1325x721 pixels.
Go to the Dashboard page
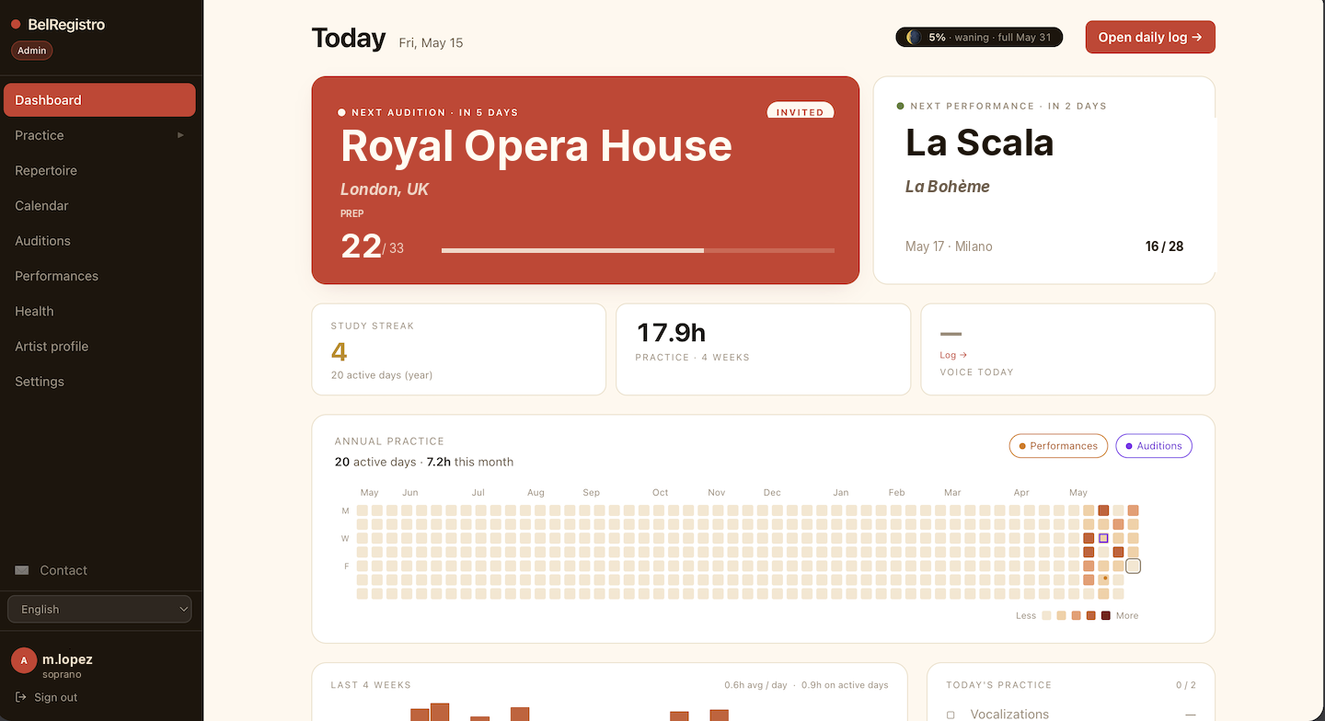pyautogui.click(x=99, y=100)
